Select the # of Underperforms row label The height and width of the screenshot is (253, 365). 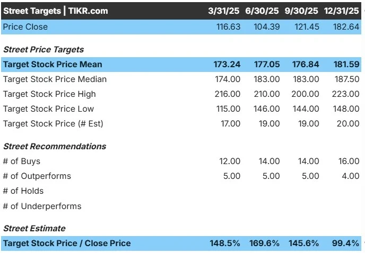[x=42, y=206]
